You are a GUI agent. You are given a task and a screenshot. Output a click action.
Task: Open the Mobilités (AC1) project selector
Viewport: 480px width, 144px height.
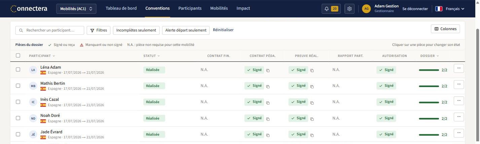point(76,9)
